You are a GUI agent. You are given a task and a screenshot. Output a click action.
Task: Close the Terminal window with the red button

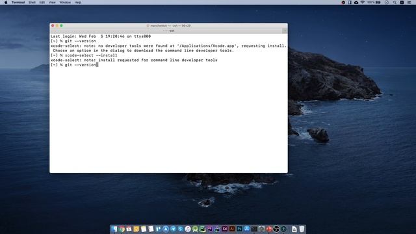(53, 26)
